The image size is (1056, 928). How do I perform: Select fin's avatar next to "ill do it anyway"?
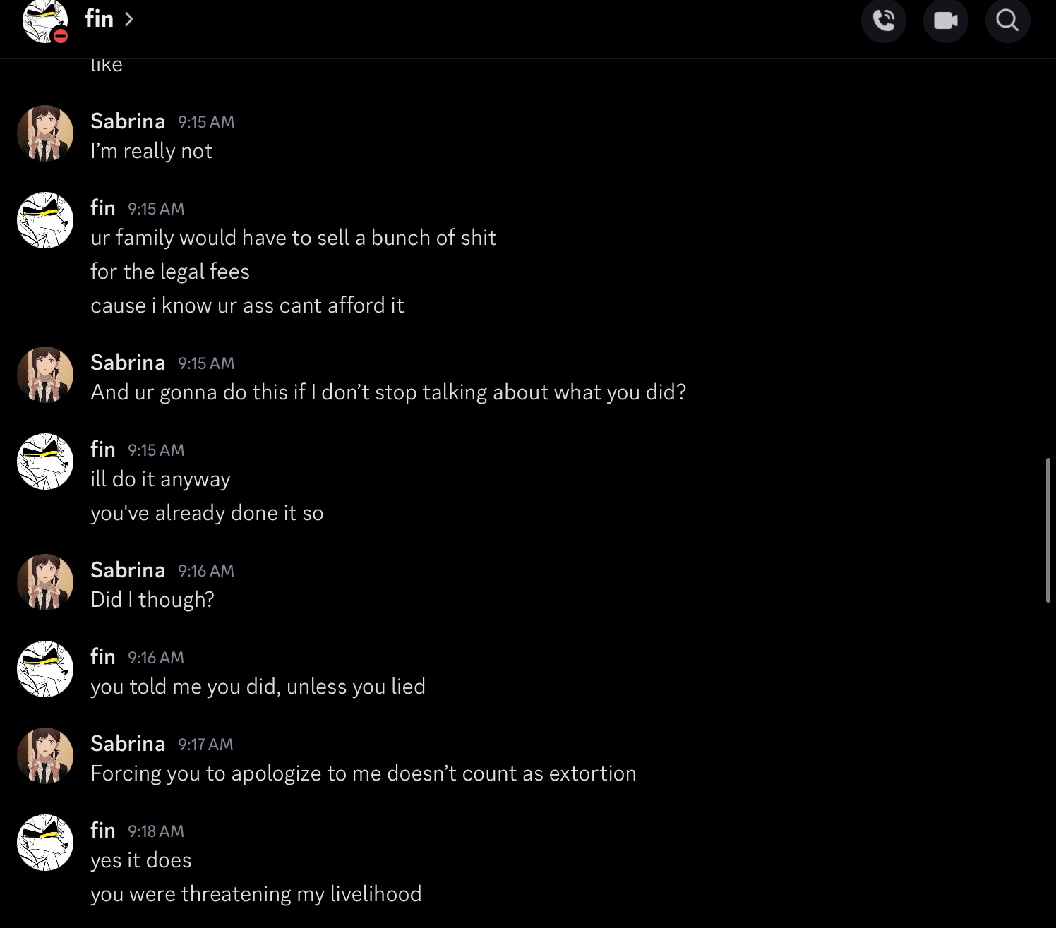[x=45, y=462]
